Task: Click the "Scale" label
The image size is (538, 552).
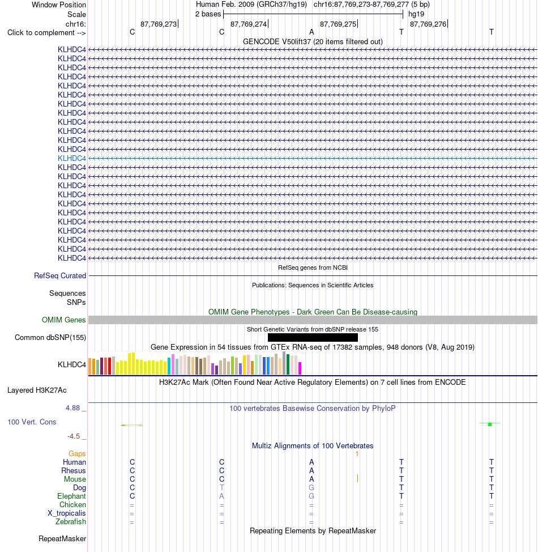Action: [x=76, y=14]
